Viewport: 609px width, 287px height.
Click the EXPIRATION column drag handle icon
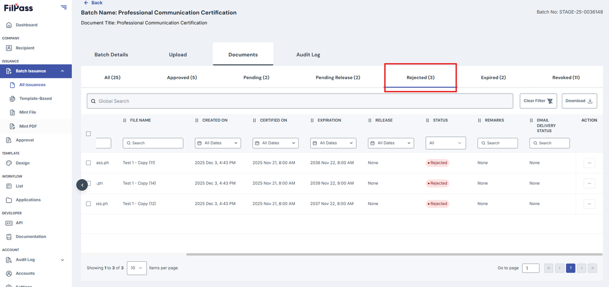coord(313,120)
